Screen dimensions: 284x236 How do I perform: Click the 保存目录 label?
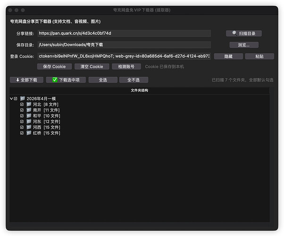pyautogui.click(x=25, y=45)
